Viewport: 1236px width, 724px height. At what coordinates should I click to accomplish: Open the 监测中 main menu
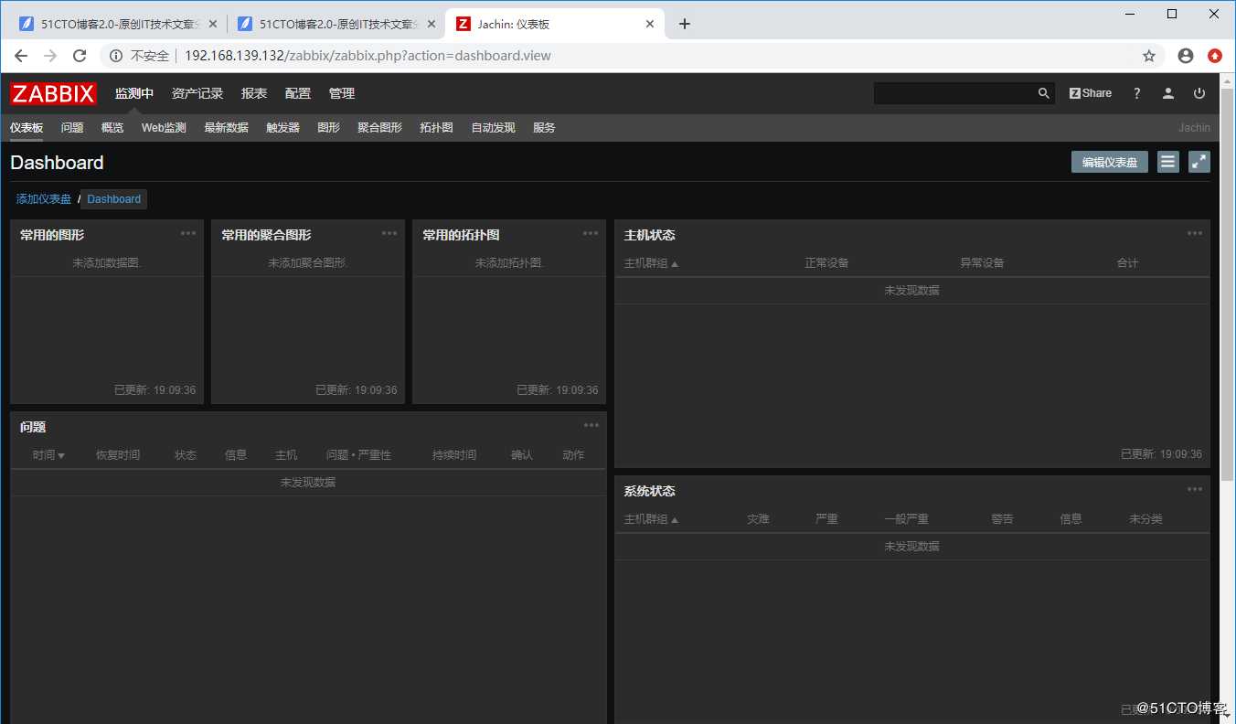134,93
